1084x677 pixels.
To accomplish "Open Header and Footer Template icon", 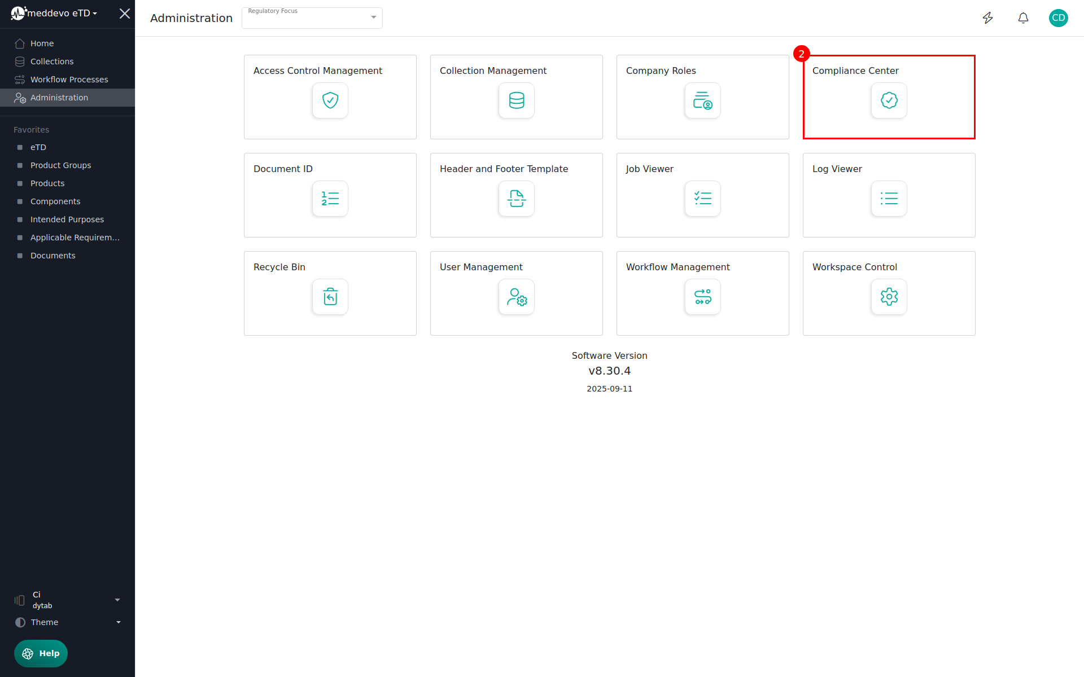I will 516,199.
